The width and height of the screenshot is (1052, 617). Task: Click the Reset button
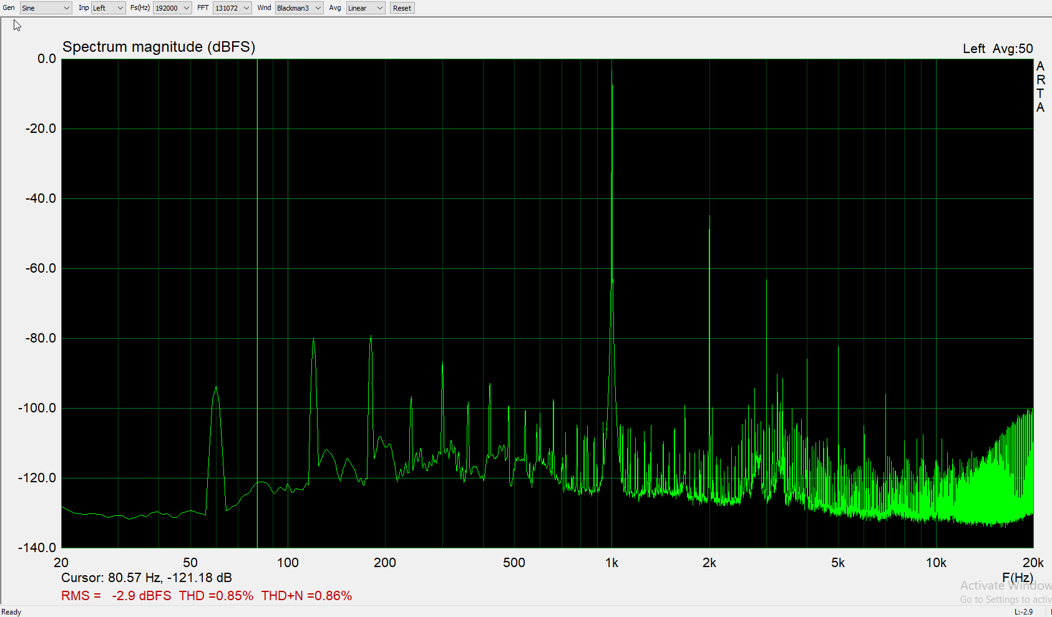[x=402, y=8]
